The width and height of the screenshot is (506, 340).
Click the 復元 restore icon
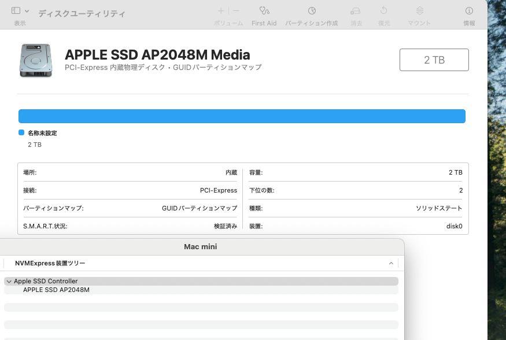coord(384,10)
